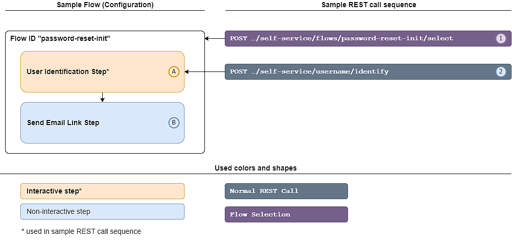This screenshot has height=243, width=512.
Task: Pick the orange Interactive step legend swatch
Action: click(102, 191)
